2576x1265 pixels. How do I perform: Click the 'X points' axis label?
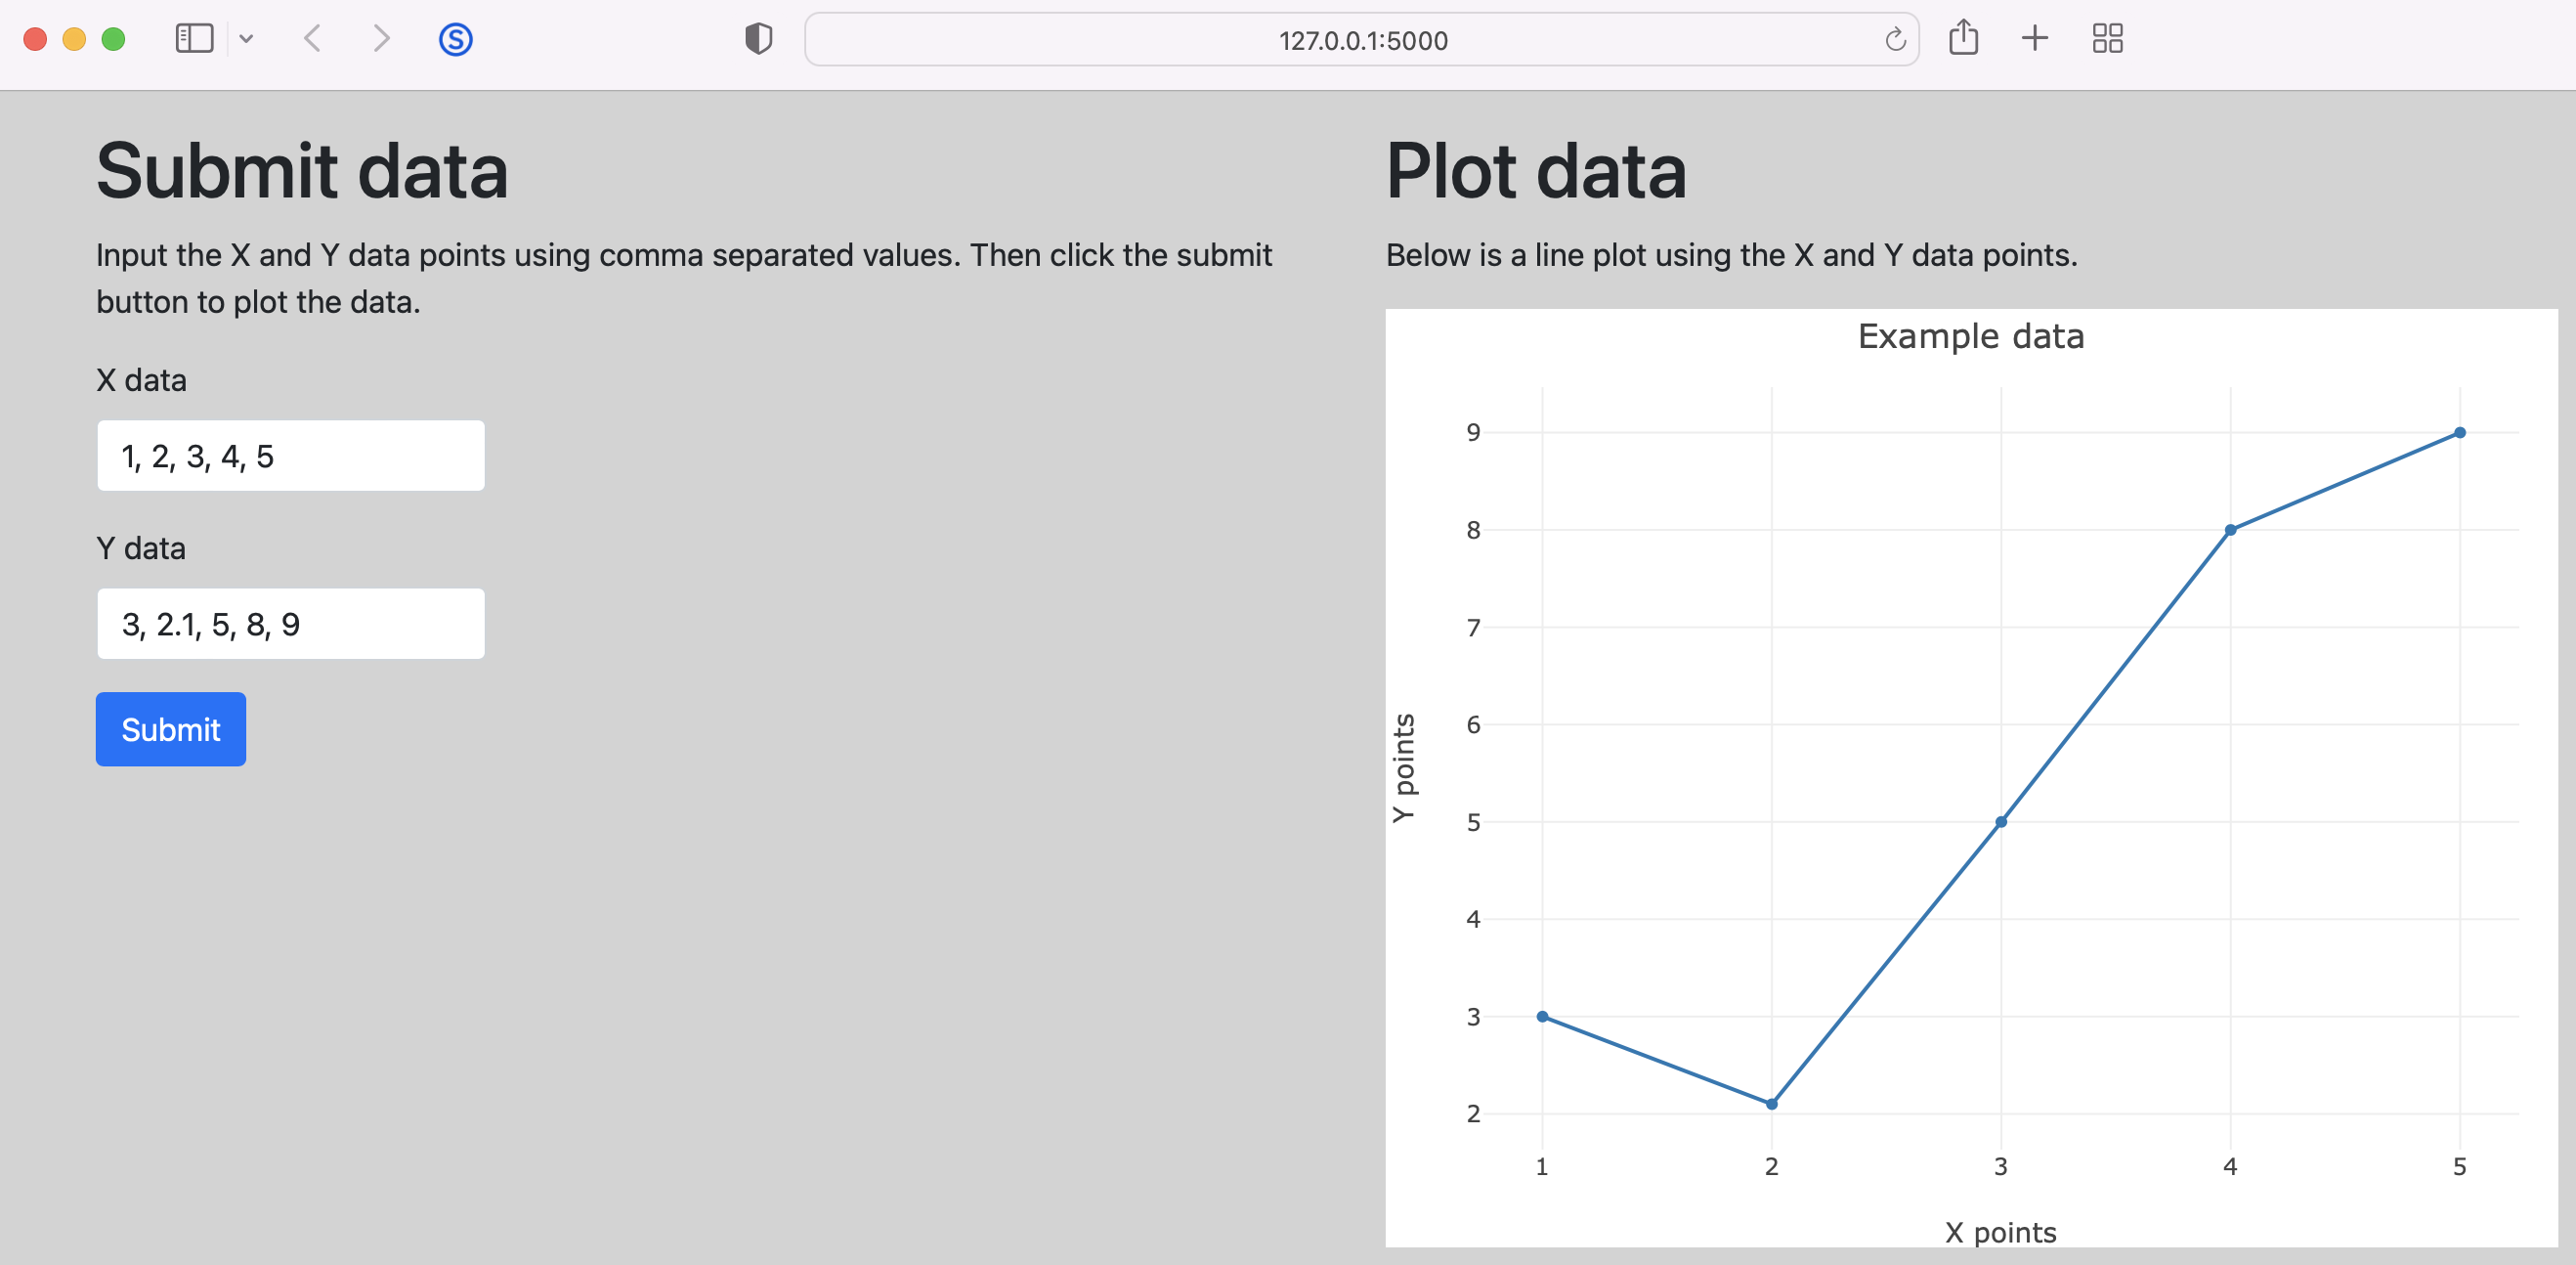pos(2000,1232)
